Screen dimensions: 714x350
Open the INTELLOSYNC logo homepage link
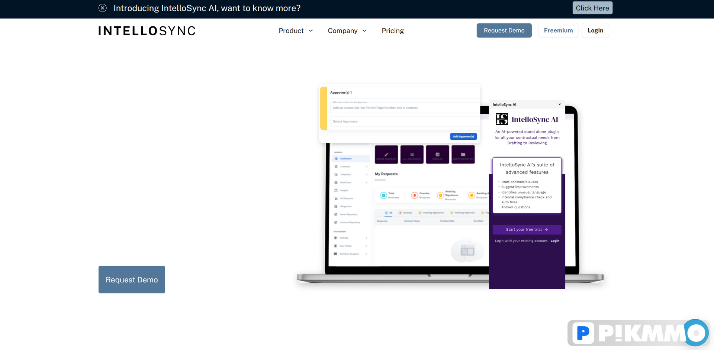click(147, 31)
